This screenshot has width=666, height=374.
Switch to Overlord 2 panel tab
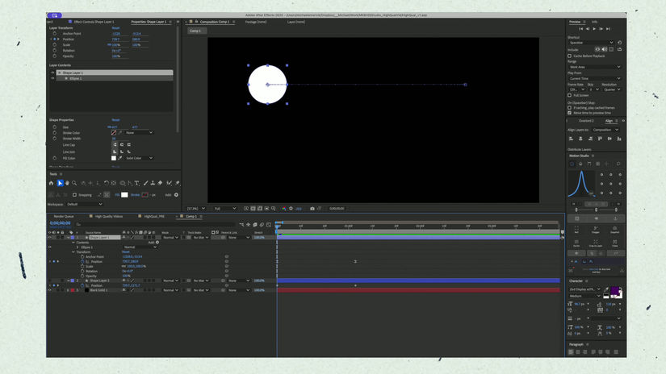(586, 121)
